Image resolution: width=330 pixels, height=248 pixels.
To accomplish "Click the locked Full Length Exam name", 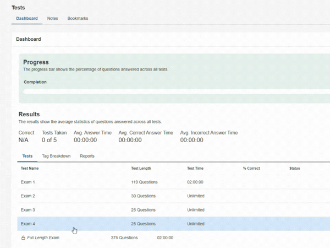I will tap(43, 238).
